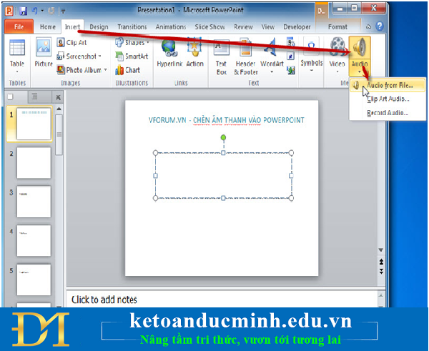The width and height of the screenshot is (429, 351).
Task: Click the Next Slide double arrow
Action: [381, 271]
